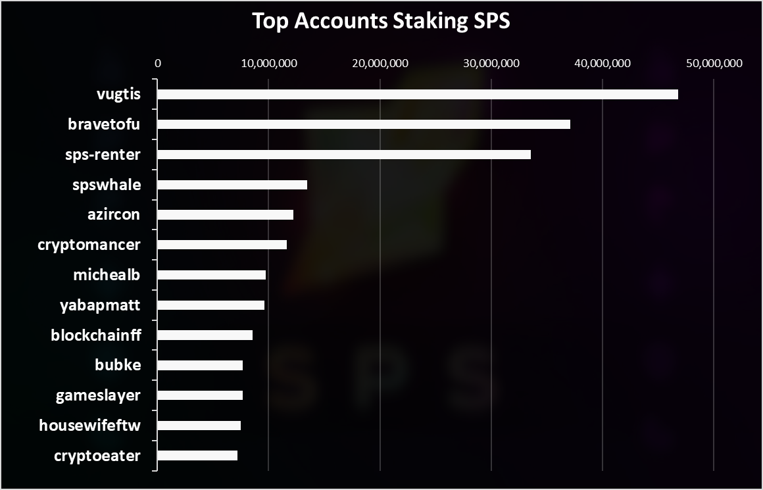Select the 10,000,000 axis label

click(x=268, y=63)
